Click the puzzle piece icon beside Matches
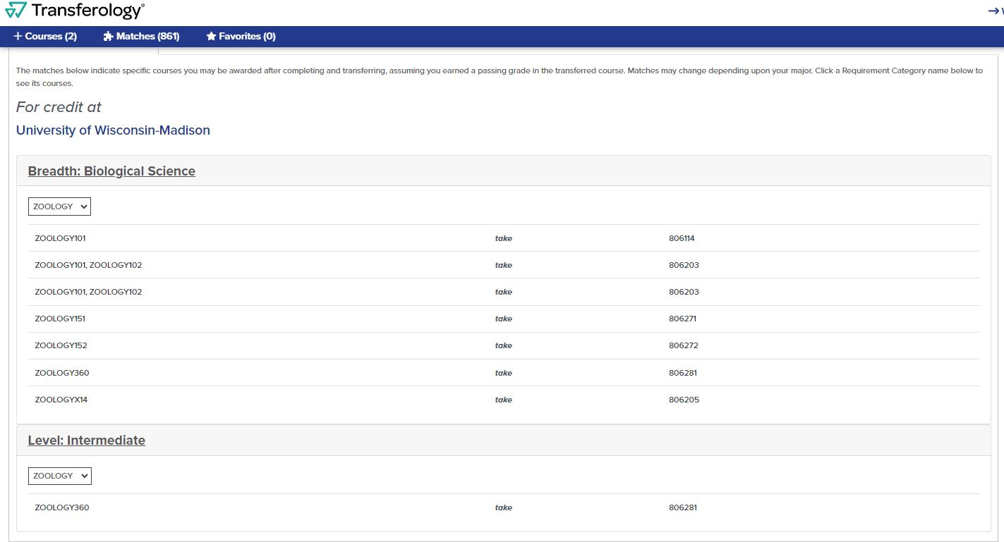The height and width of the screenshot is (542, 1004). point(108,36)
